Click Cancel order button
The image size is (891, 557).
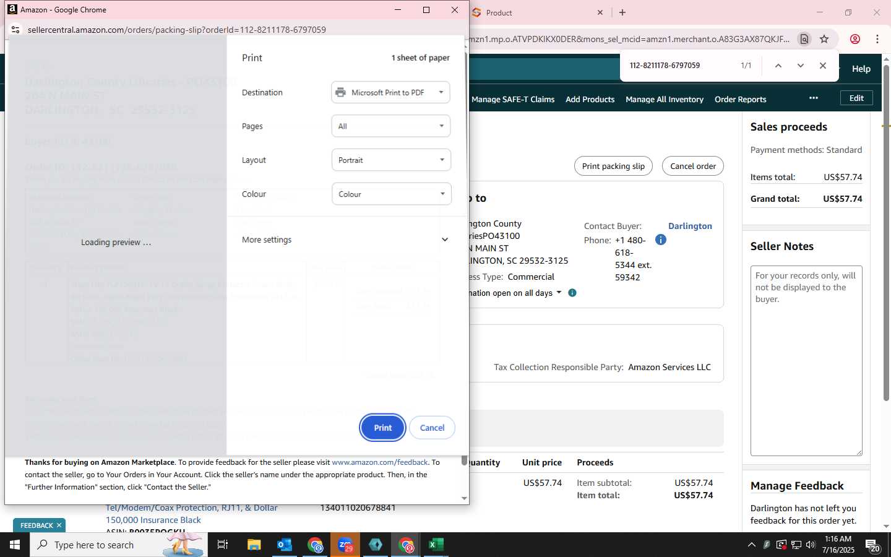click(693, 166)
